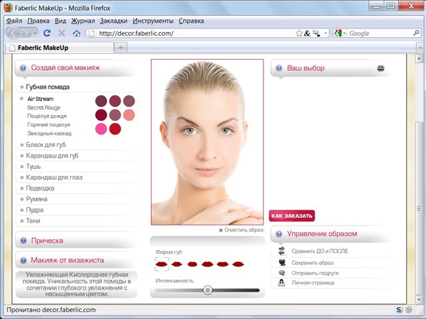Select the Горячий поцелуй lipstick line
This screenshot has height=319, width=426.
coord(49,124)
